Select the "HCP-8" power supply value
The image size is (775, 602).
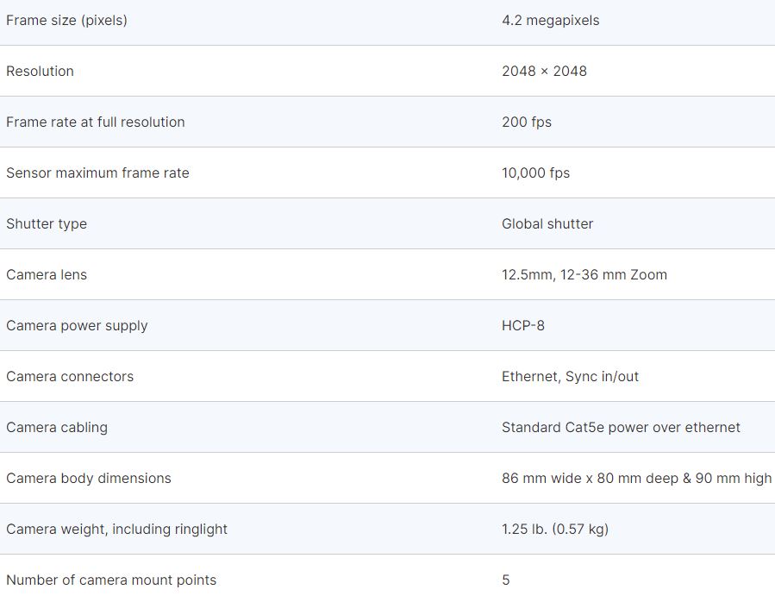(522, 325)
